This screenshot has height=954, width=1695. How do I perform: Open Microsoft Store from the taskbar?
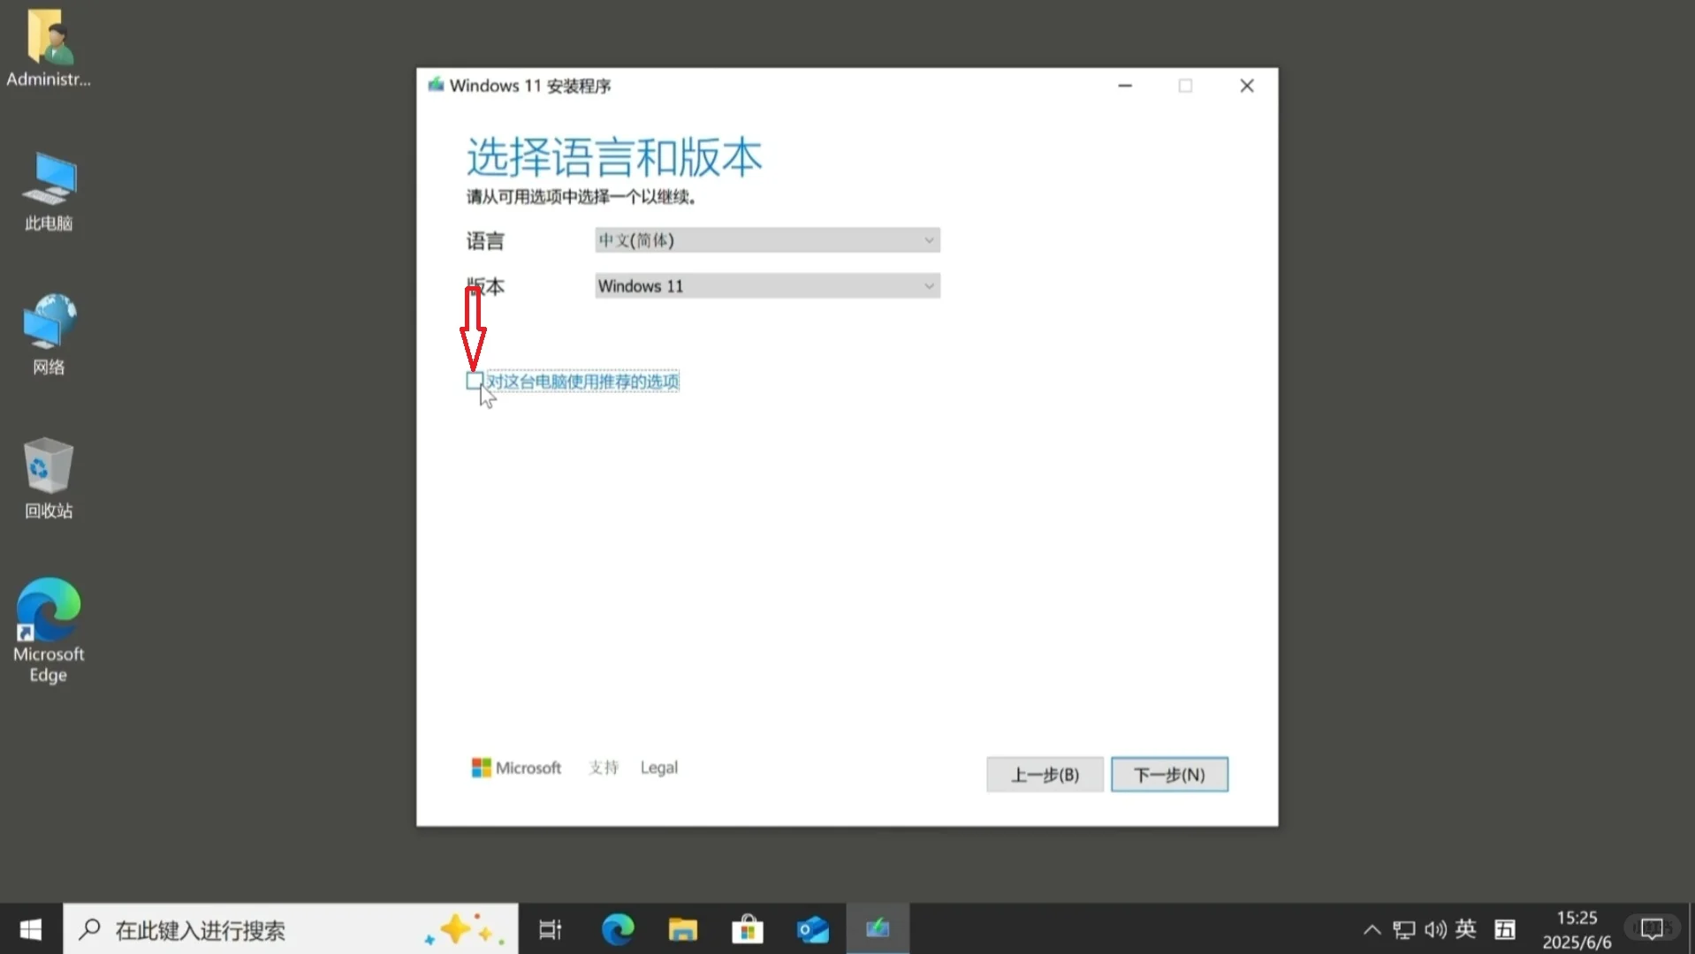pyautogui.click(x=747, y=928)
